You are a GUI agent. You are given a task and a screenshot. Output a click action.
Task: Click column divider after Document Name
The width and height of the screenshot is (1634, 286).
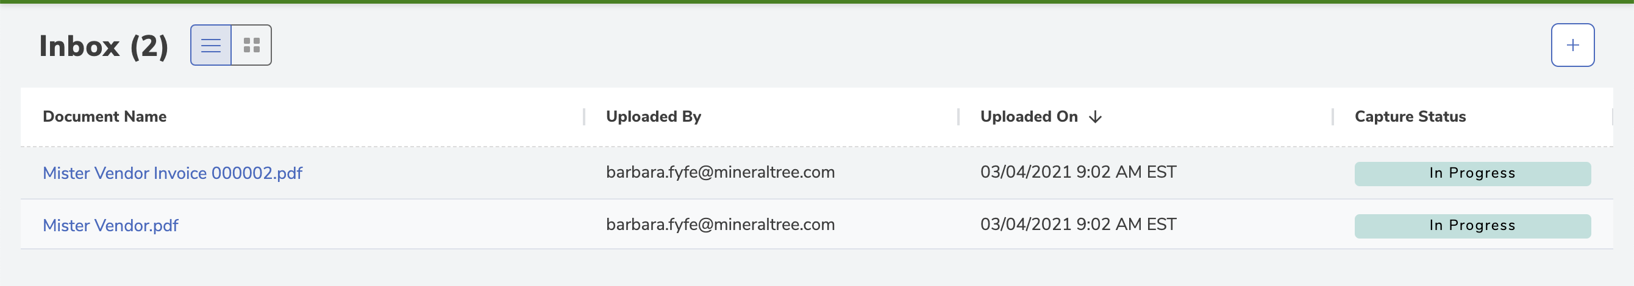pyautogui.click(x=583, y=116)
